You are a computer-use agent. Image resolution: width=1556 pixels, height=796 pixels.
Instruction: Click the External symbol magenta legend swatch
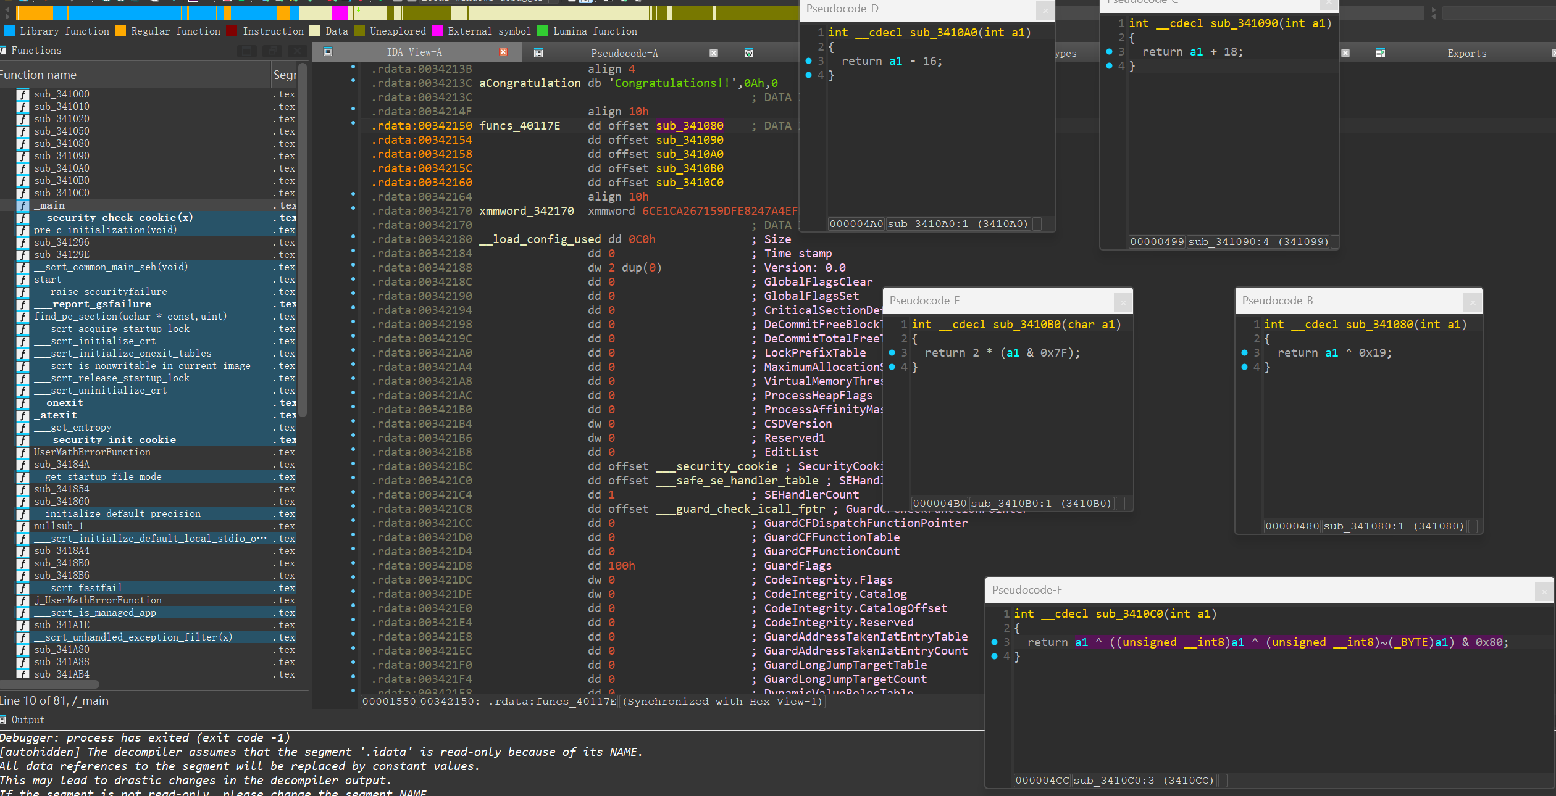click(437, 31)
